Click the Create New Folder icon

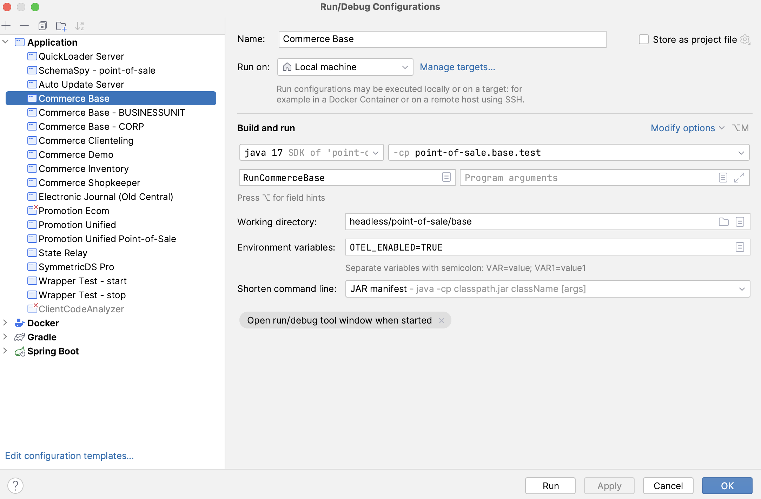point(61,26)
